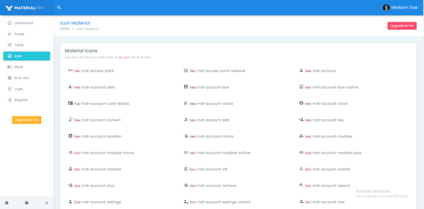Click the mdi-account-remove icon
Viewport: 424px width, 209px height.
[186, 185]
